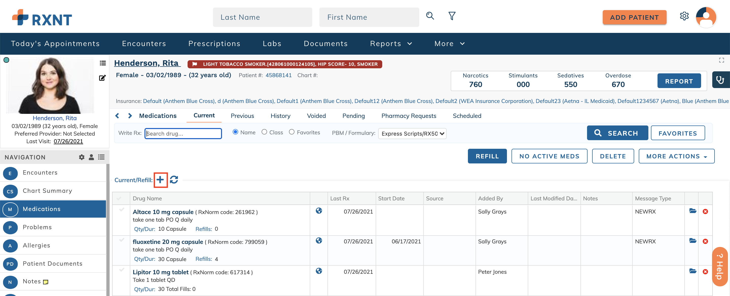Click the Add Patient button

(634, 17)
